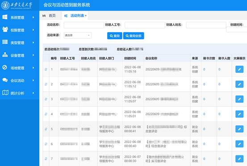Click 会议与活动签到服务系统 title
Screen dimensions: 247x166
67,5
